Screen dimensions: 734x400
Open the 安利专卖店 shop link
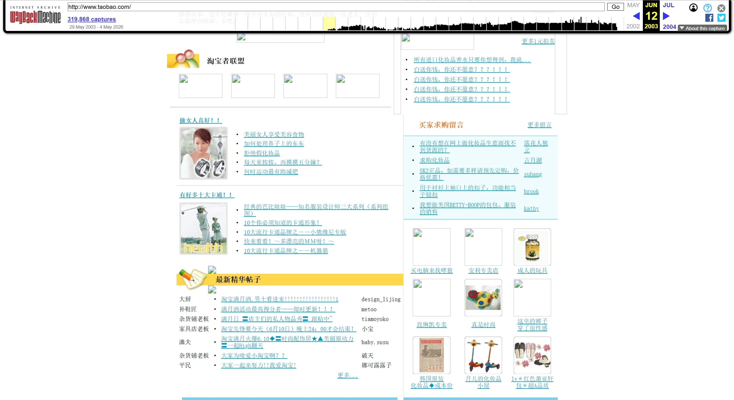click(483, 271)
